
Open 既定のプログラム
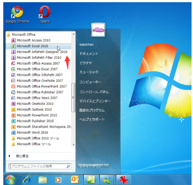click(92, 110)
